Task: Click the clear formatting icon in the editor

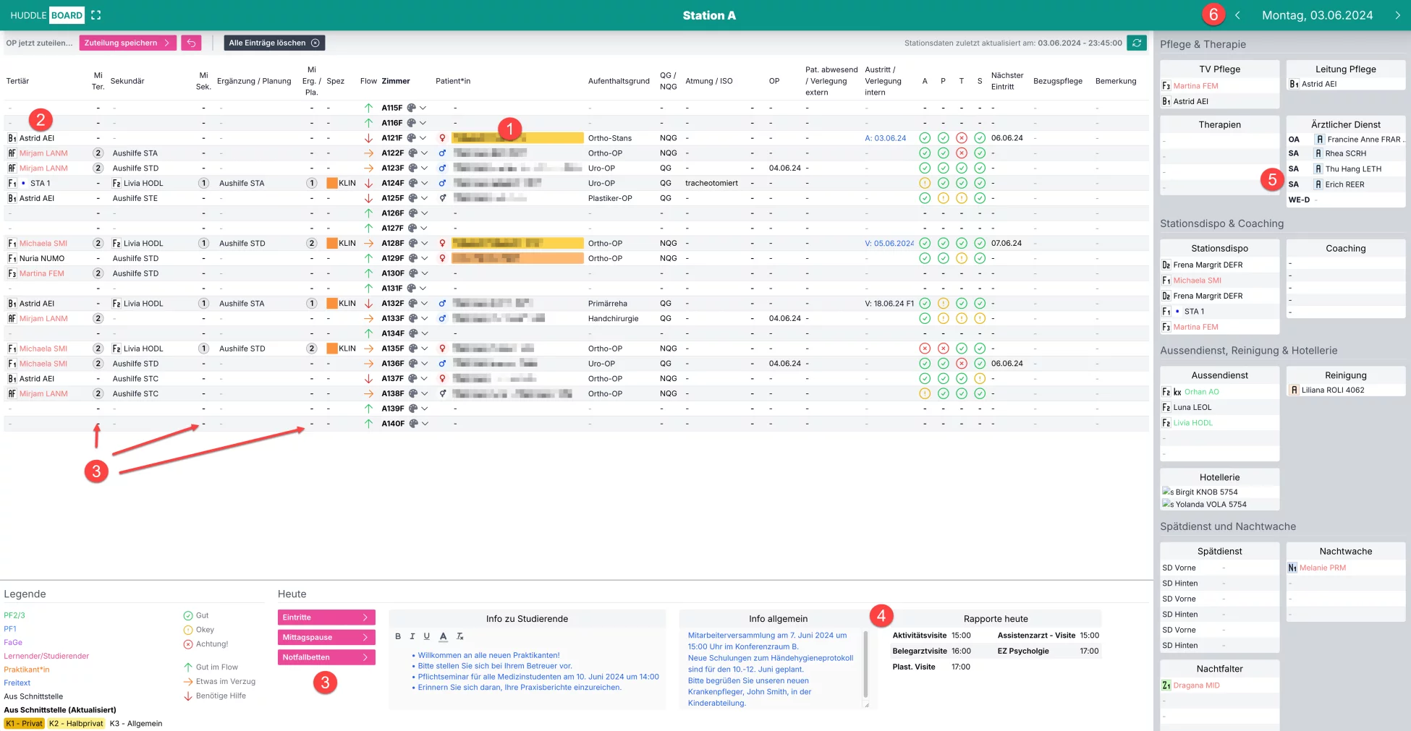Action: [x=459, y=636]
